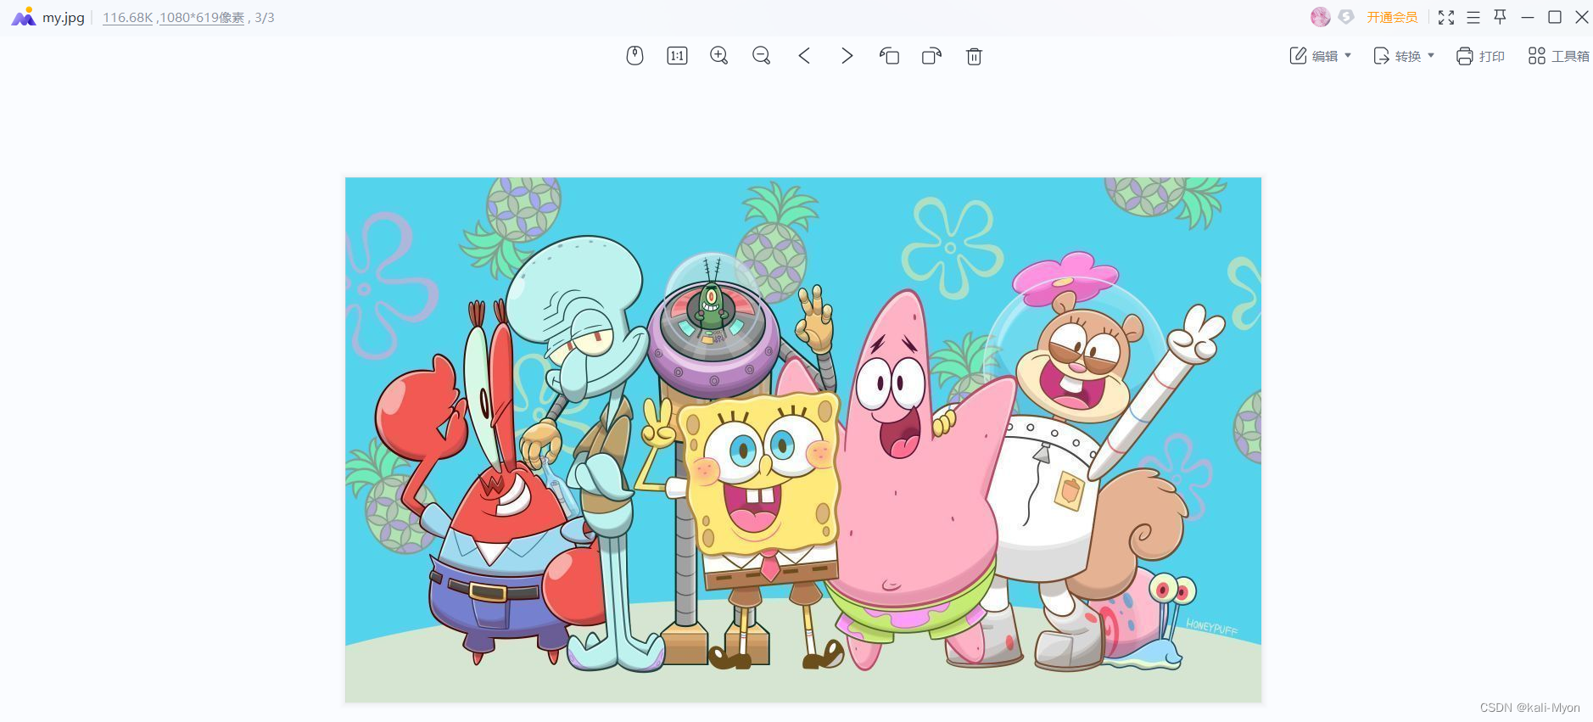Open the 工具箱 toolbox
1593x722 pixels.
pyautogui.click(x=1558, y=56)
